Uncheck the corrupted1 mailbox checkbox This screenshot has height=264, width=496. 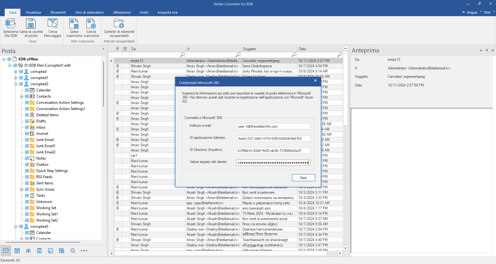tap(21, 77)
